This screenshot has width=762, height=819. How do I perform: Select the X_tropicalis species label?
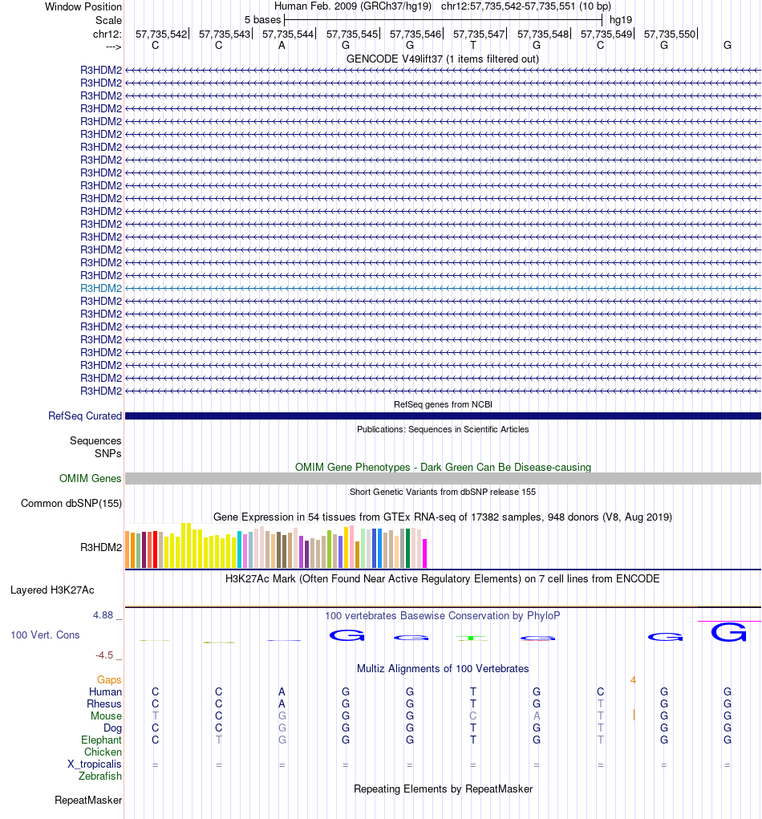pos(94,764)
